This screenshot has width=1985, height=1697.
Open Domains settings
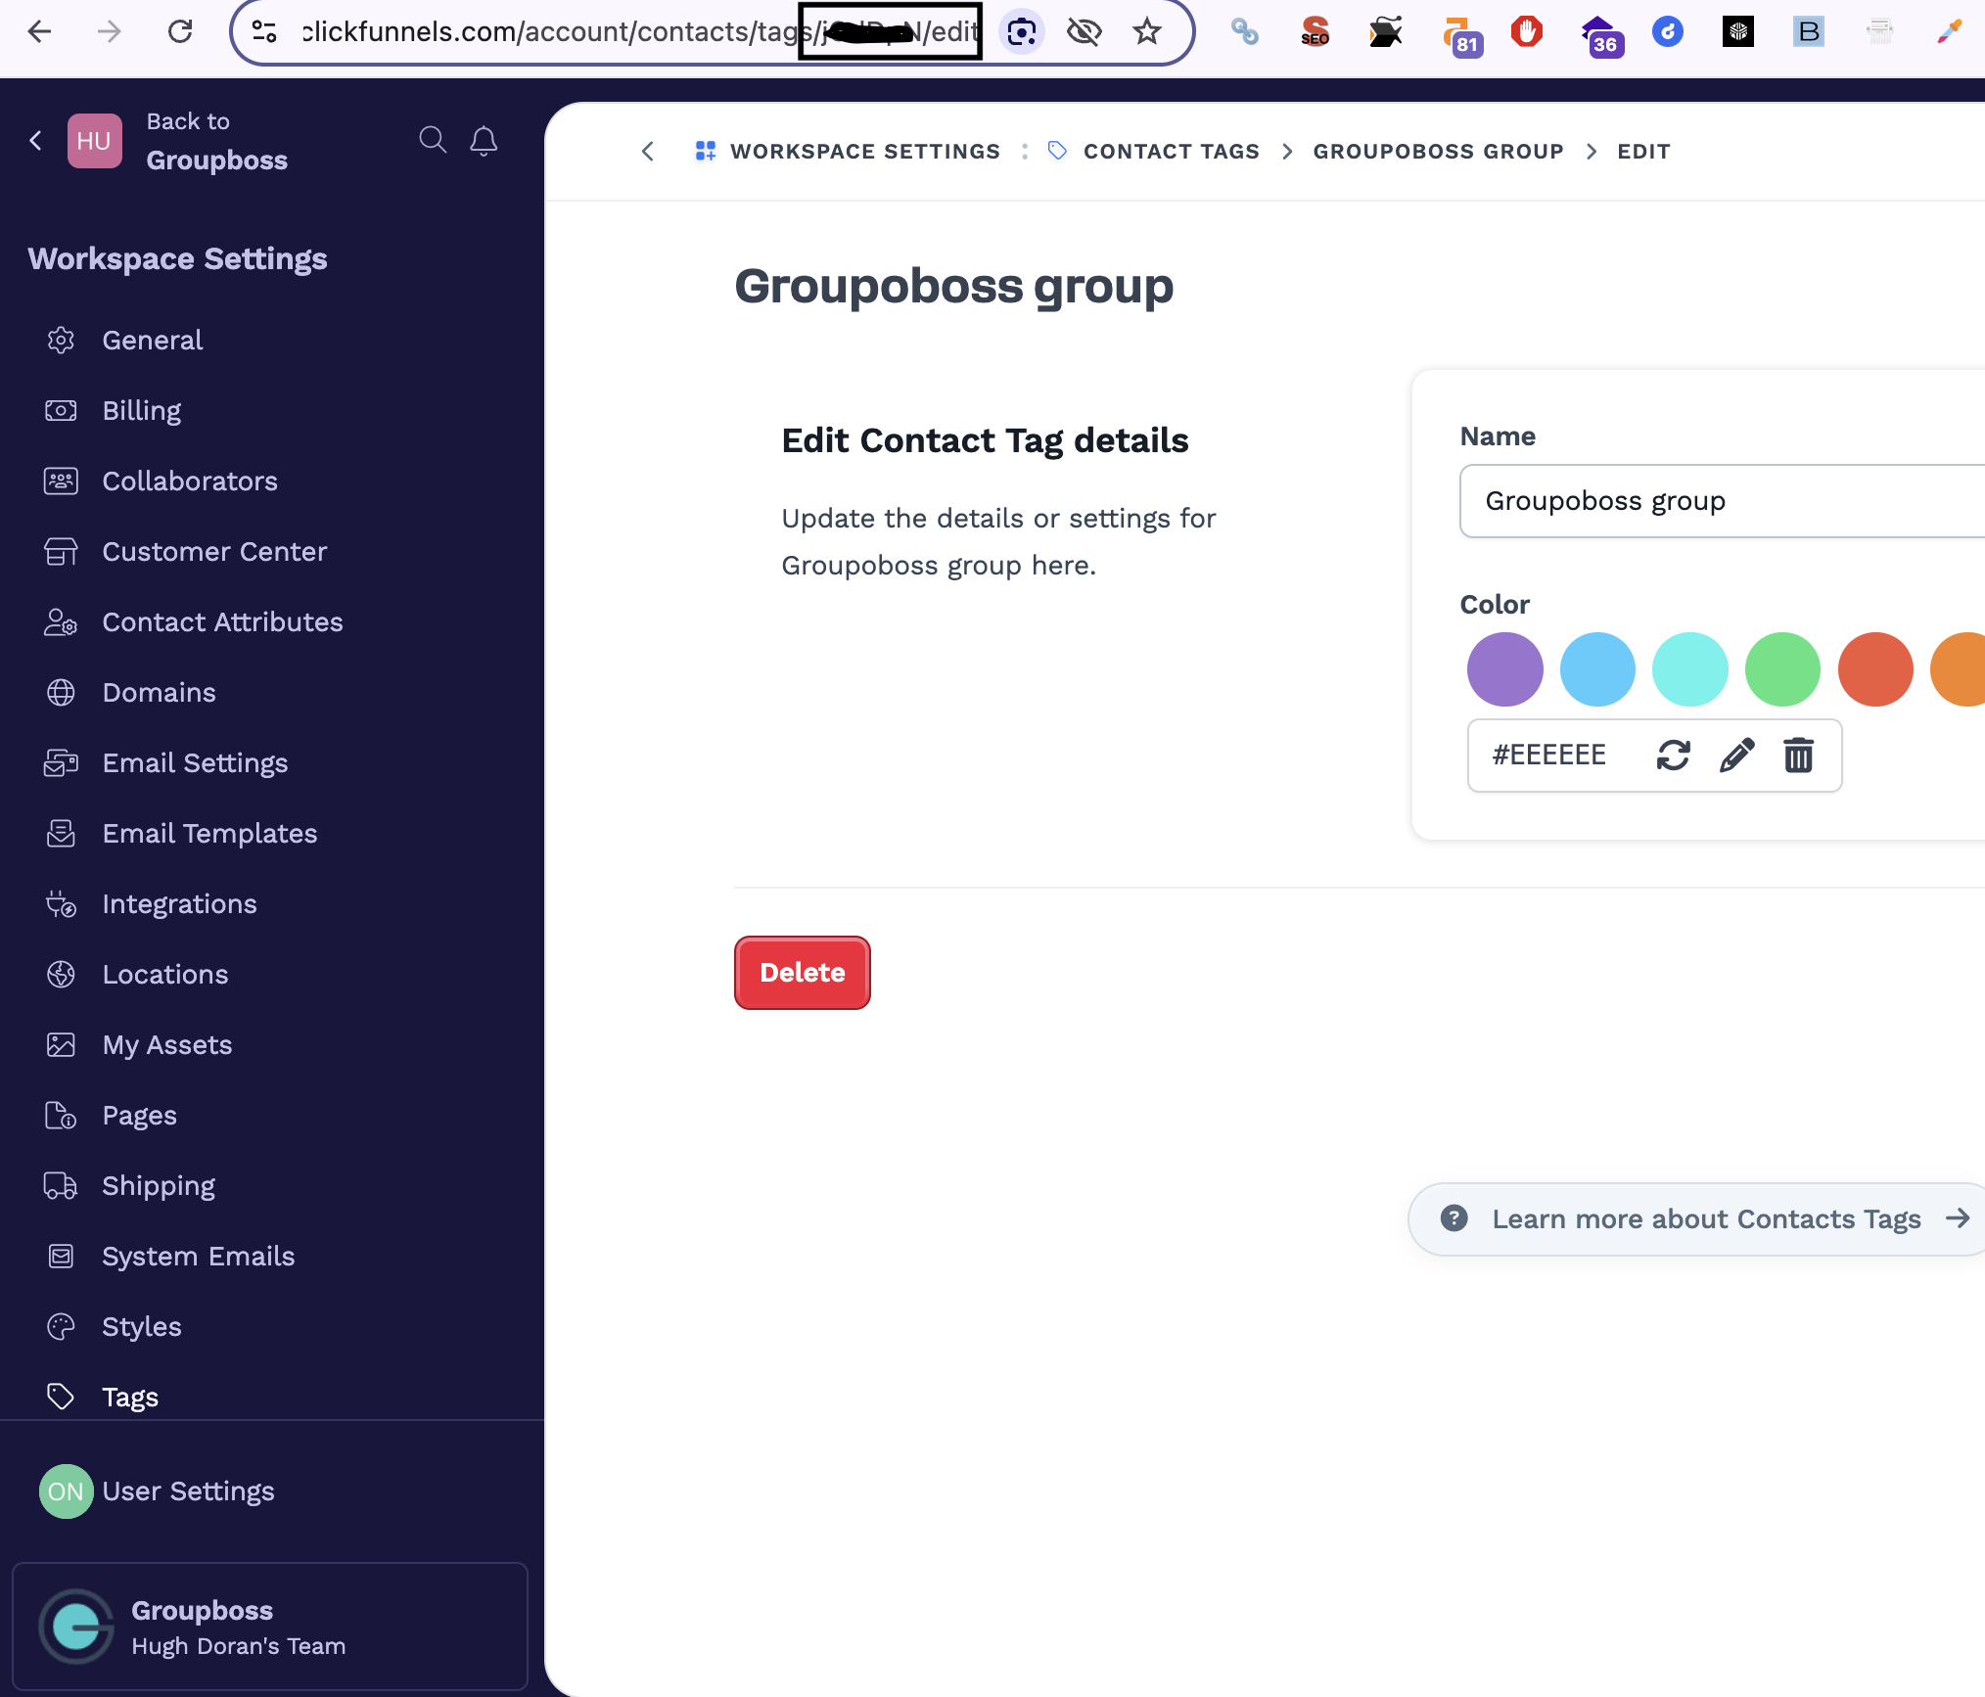(159, 692)
